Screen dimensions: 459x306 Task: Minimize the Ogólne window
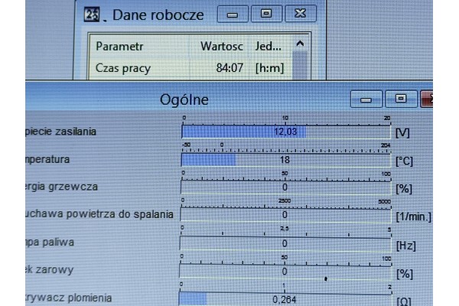366,99
